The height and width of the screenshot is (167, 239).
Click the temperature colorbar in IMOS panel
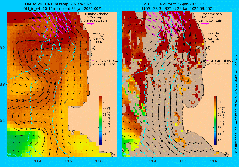(215, 120)
